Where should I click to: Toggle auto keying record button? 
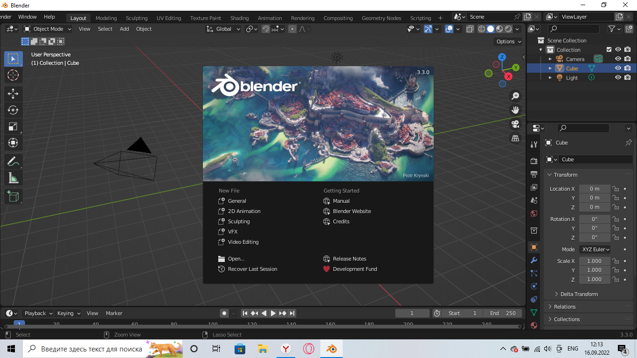click(224, 313)
